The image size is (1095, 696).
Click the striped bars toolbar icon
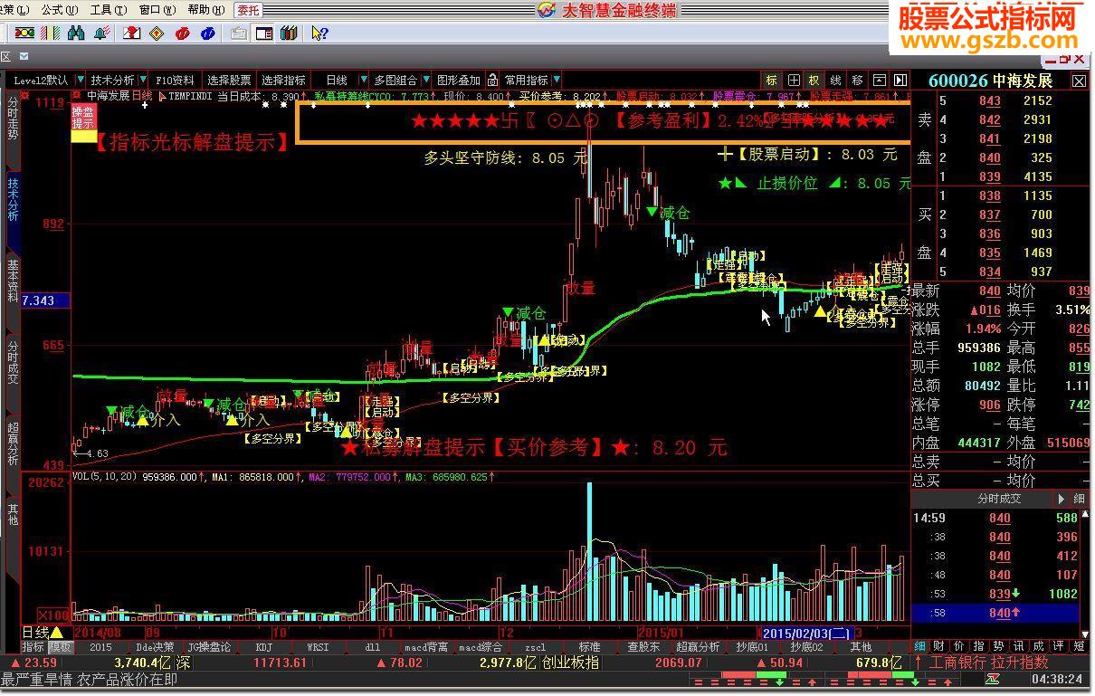(x=50, y=33)
